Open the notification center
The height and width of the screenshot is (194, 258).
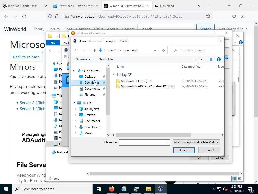click(250, 189)
